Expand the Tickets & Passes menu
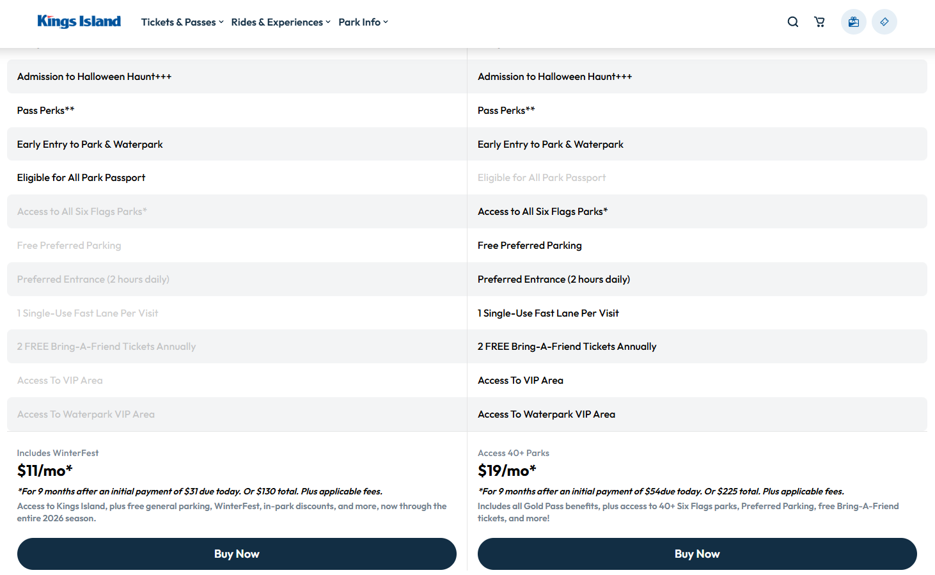Image resolution: width=935 pixels, height=575 pixels. (x=182, y=22)
